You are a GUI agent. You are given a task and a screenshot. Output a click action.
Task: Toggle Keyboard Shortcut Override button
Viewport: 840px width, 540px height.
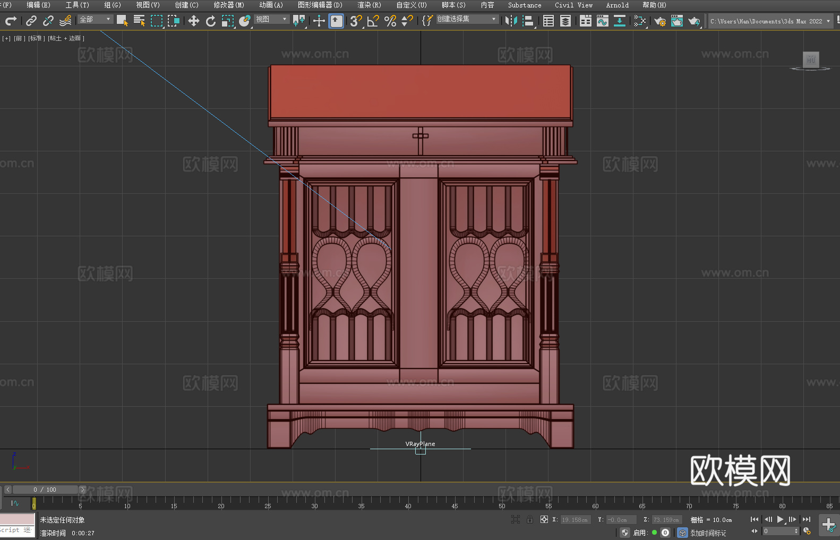(x=336, y=21)
